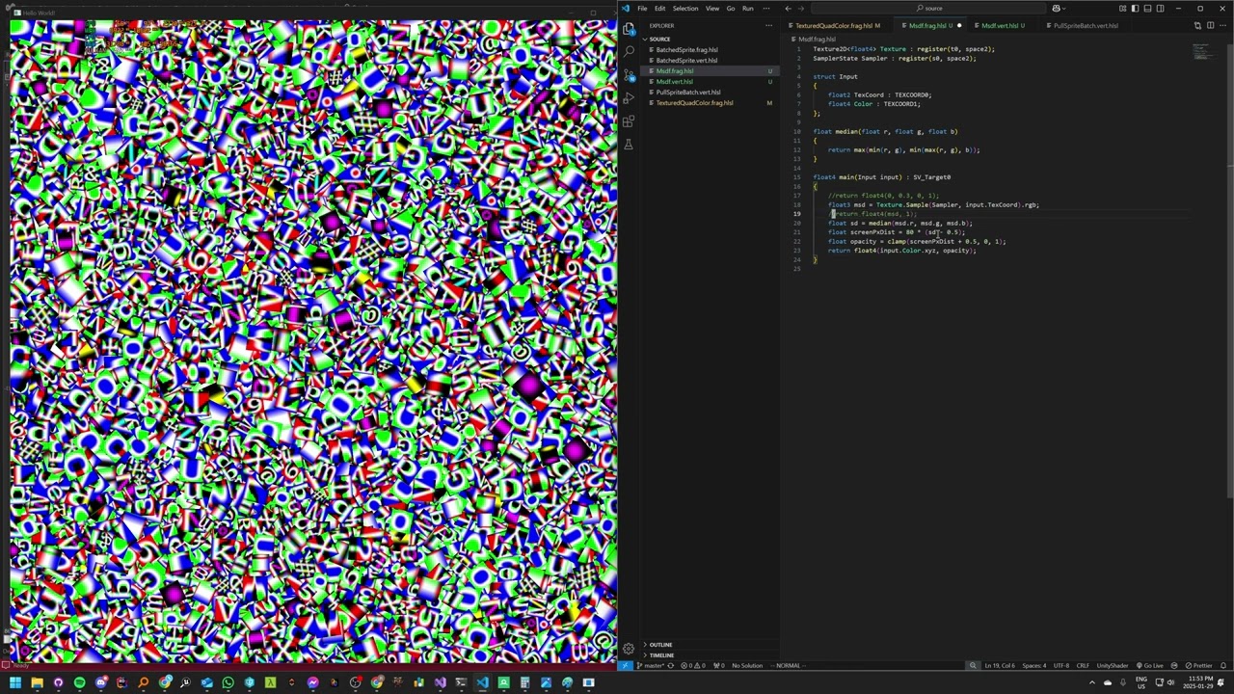Change the UTF-8 encoding setting
Image resolution: width=1234 pixels, height=694 pixels.
coord(1060,665)
